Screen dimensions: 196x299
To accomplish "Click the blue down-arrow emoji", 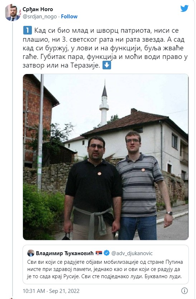I will 107,65.
